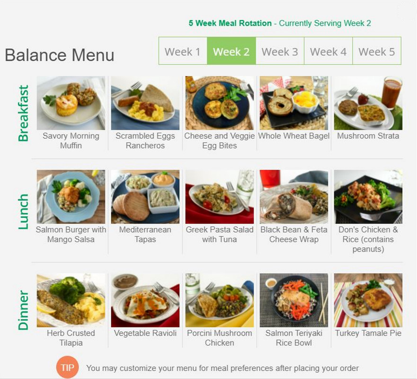Open the Black Bean & Feta Cheese Wrap image
The image size is (417, 379).
294,197
